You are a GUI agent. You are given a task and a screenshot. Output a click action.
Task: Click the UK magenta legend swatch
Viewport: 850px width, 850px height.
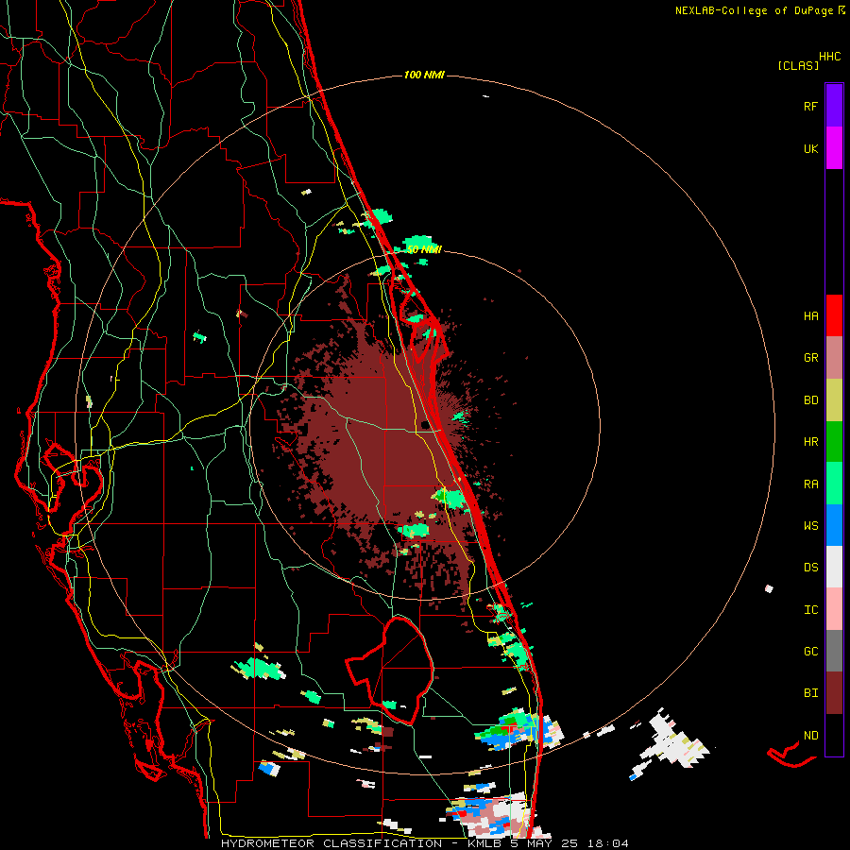[x=834, y=148]
